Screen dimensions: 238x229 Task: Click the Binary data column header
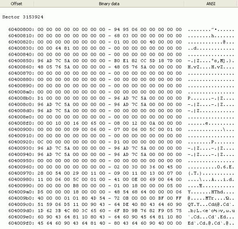109,4
